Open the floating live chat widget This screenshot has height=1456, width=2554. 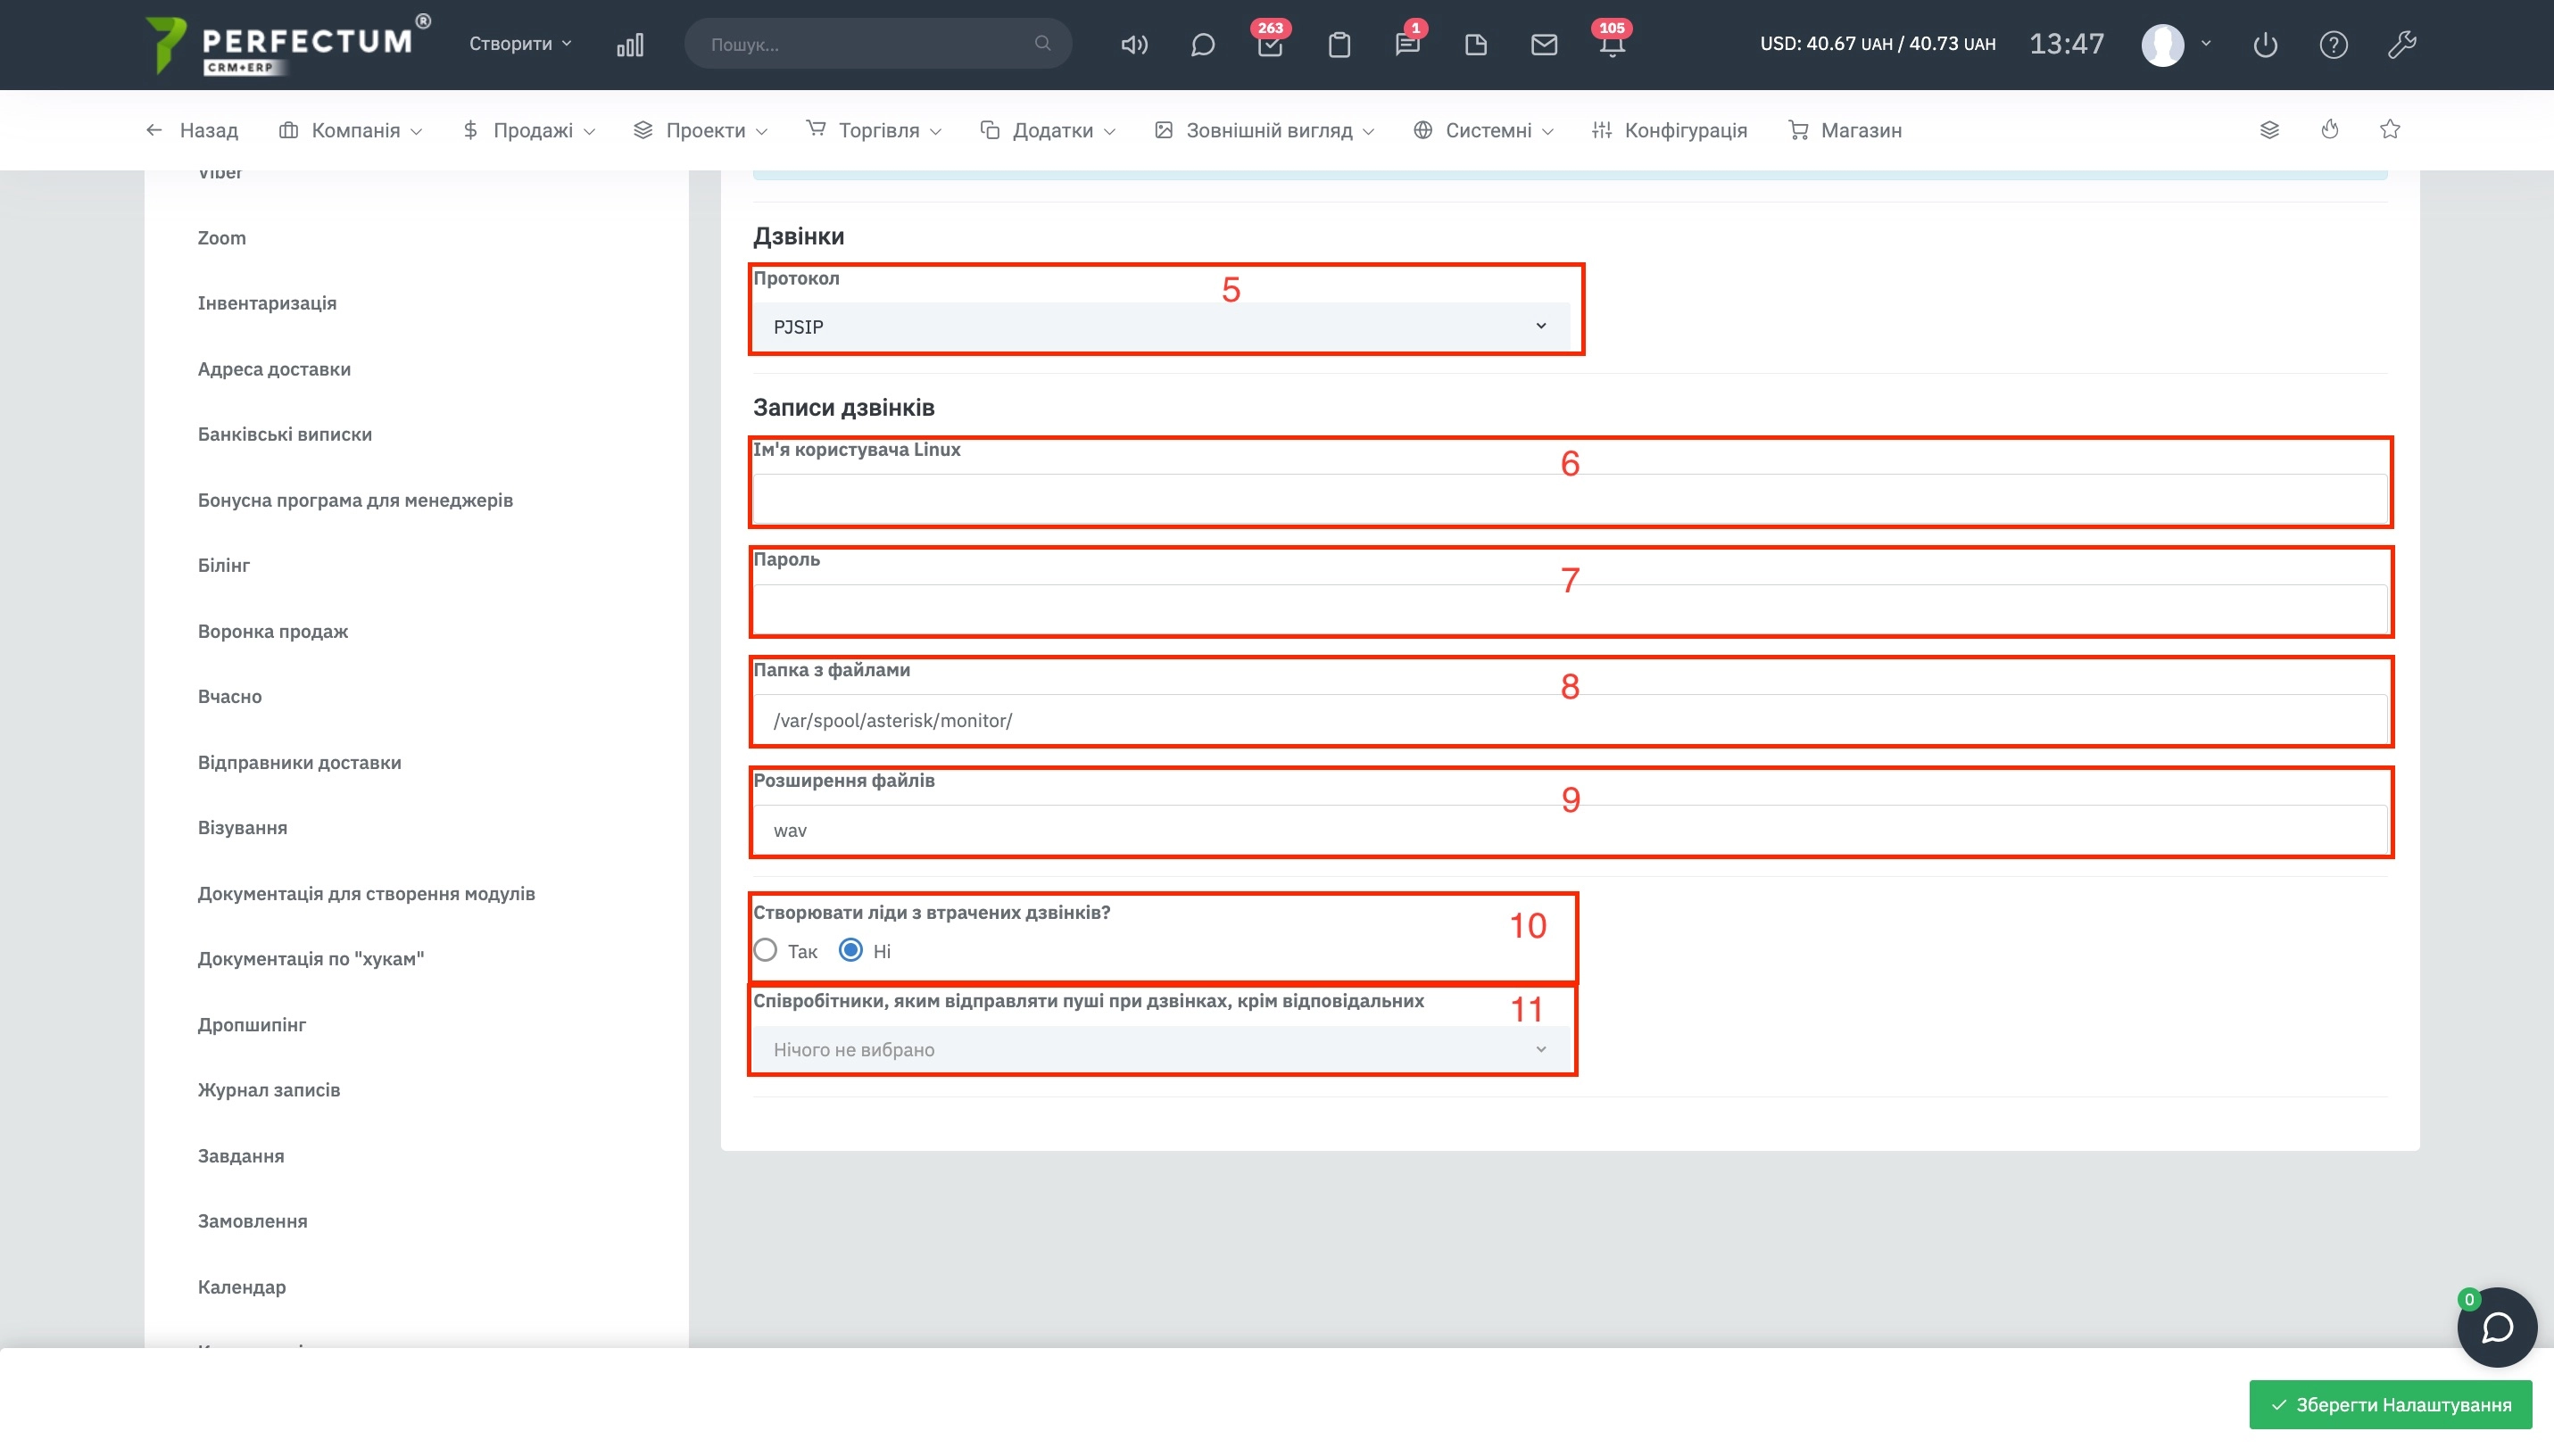2496,1327
